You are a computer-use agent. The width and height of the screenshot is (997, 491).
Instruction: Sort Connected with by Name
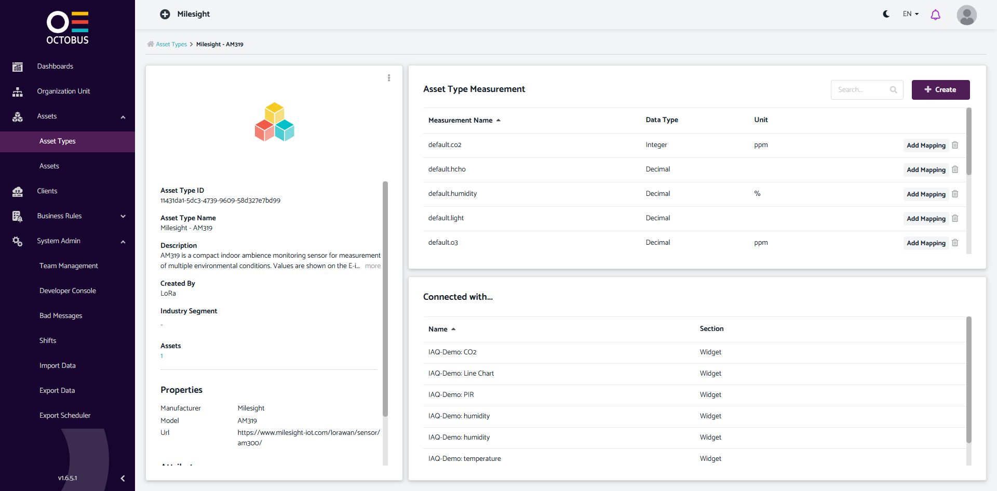click(x=442, y=329)
